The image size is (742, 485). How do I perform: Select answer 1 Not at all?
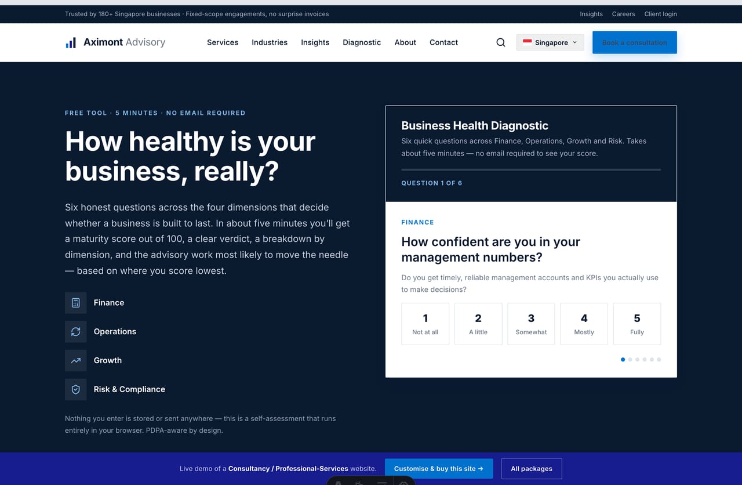[425, 324]
